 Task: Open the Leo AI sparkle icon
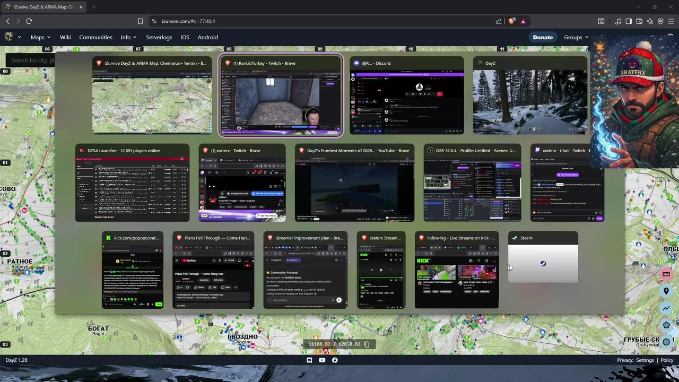tap(650, 21)
